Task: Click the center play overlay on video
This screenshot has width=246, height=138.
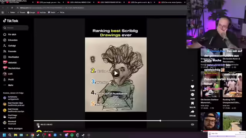Action: click(116, 73)
